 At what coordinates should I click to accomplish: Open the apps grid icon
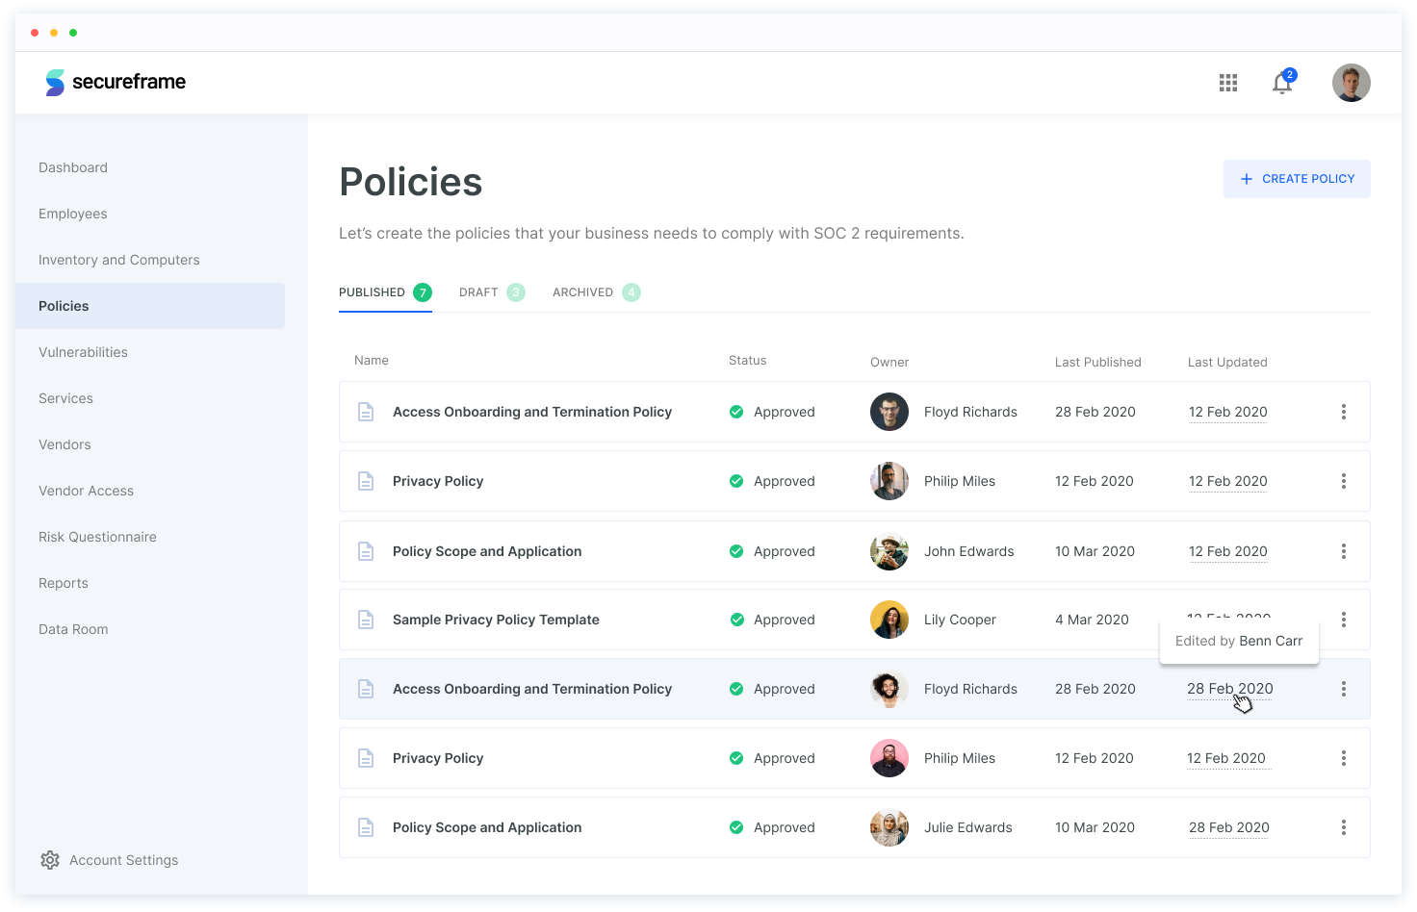(x=1227, y=83)
